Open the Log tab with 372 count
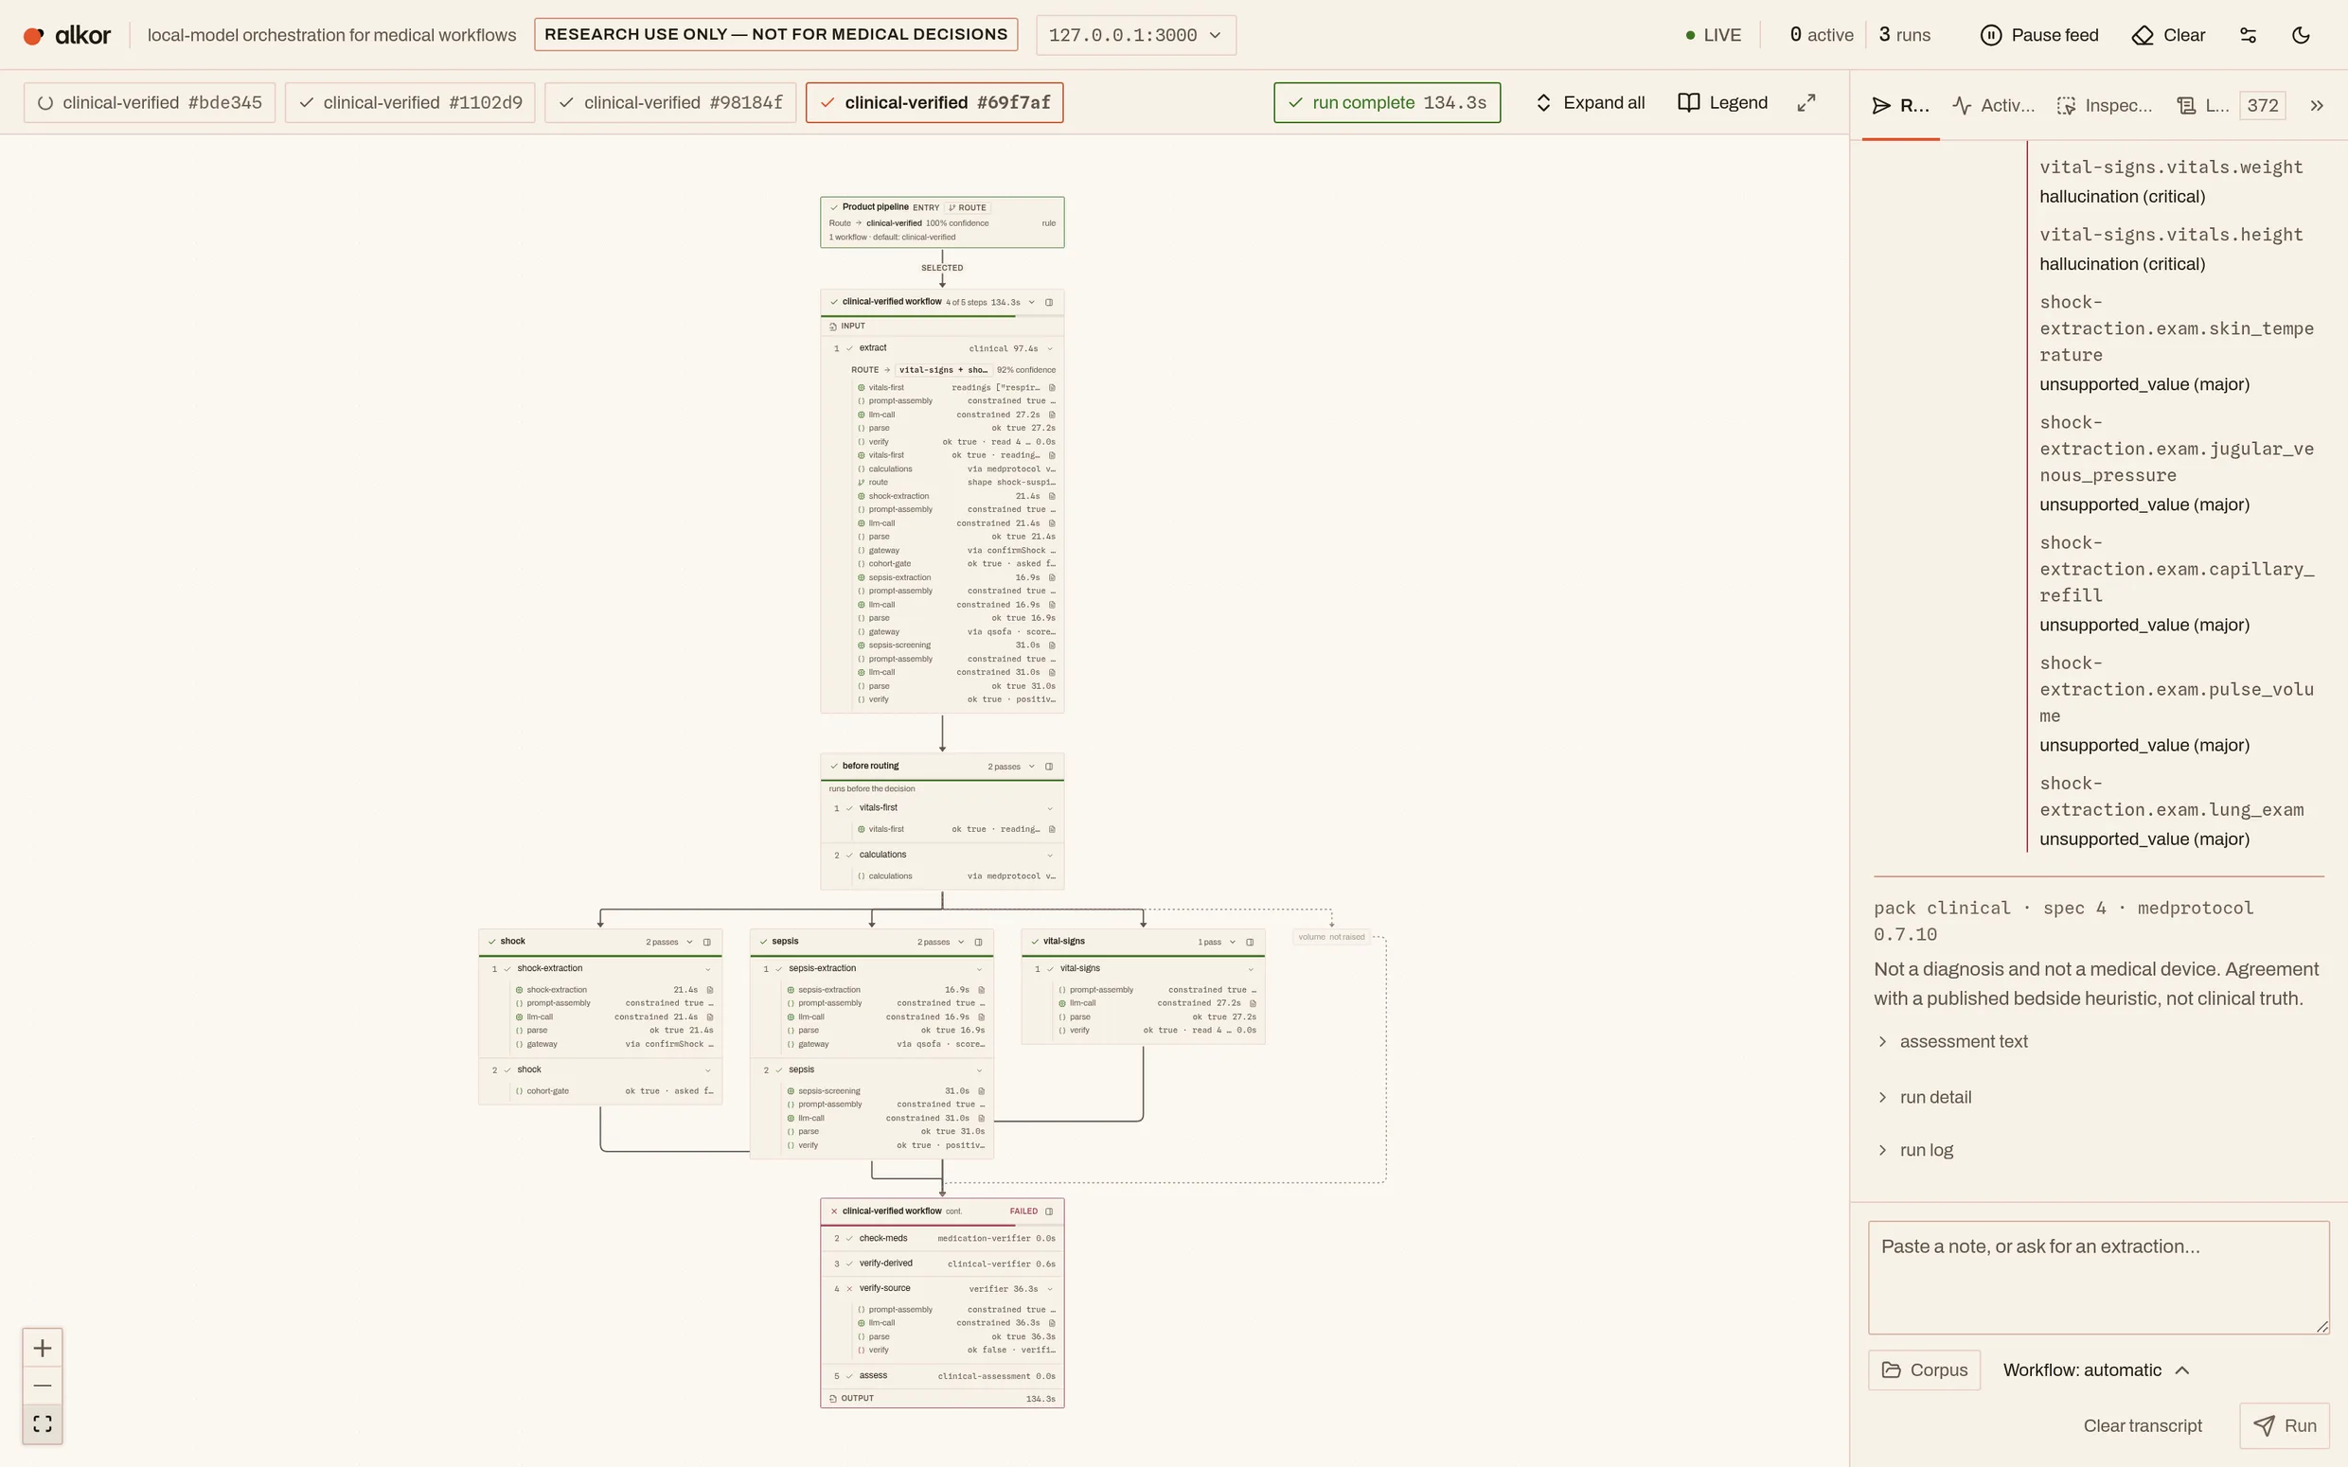 tap(2231, 106)
